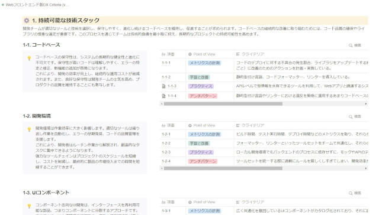Open the search in the 1-3 UIコンポーネント table
This screenshot has width=379, height=215.
(355, 193)
